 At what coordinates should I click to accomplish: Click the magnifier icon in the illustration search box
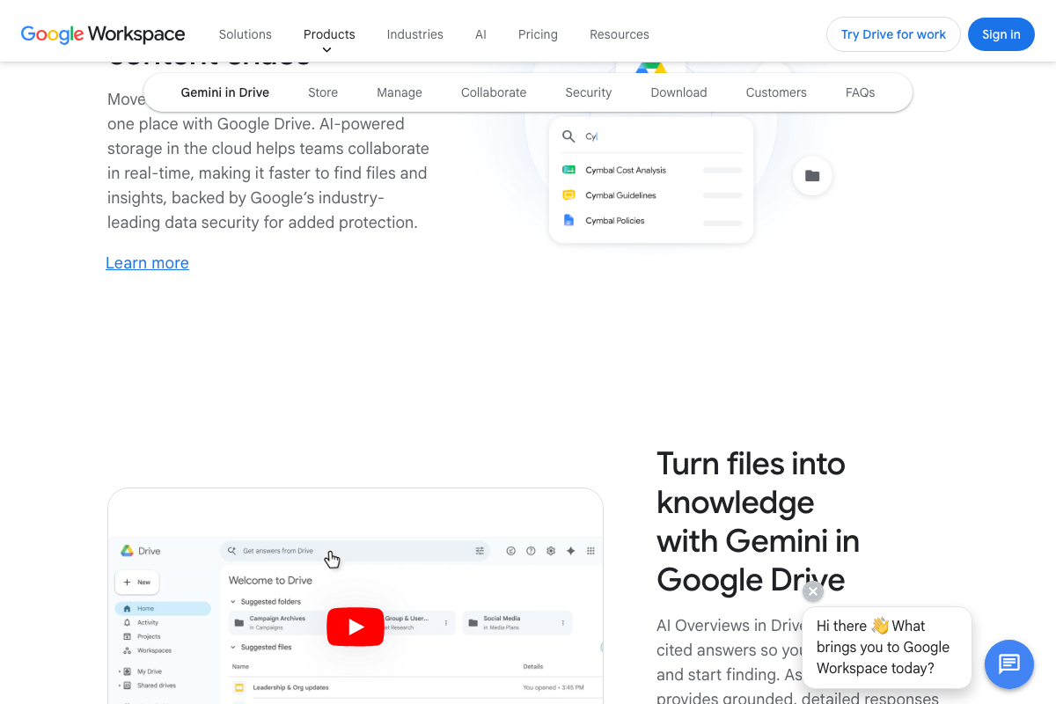568,136
